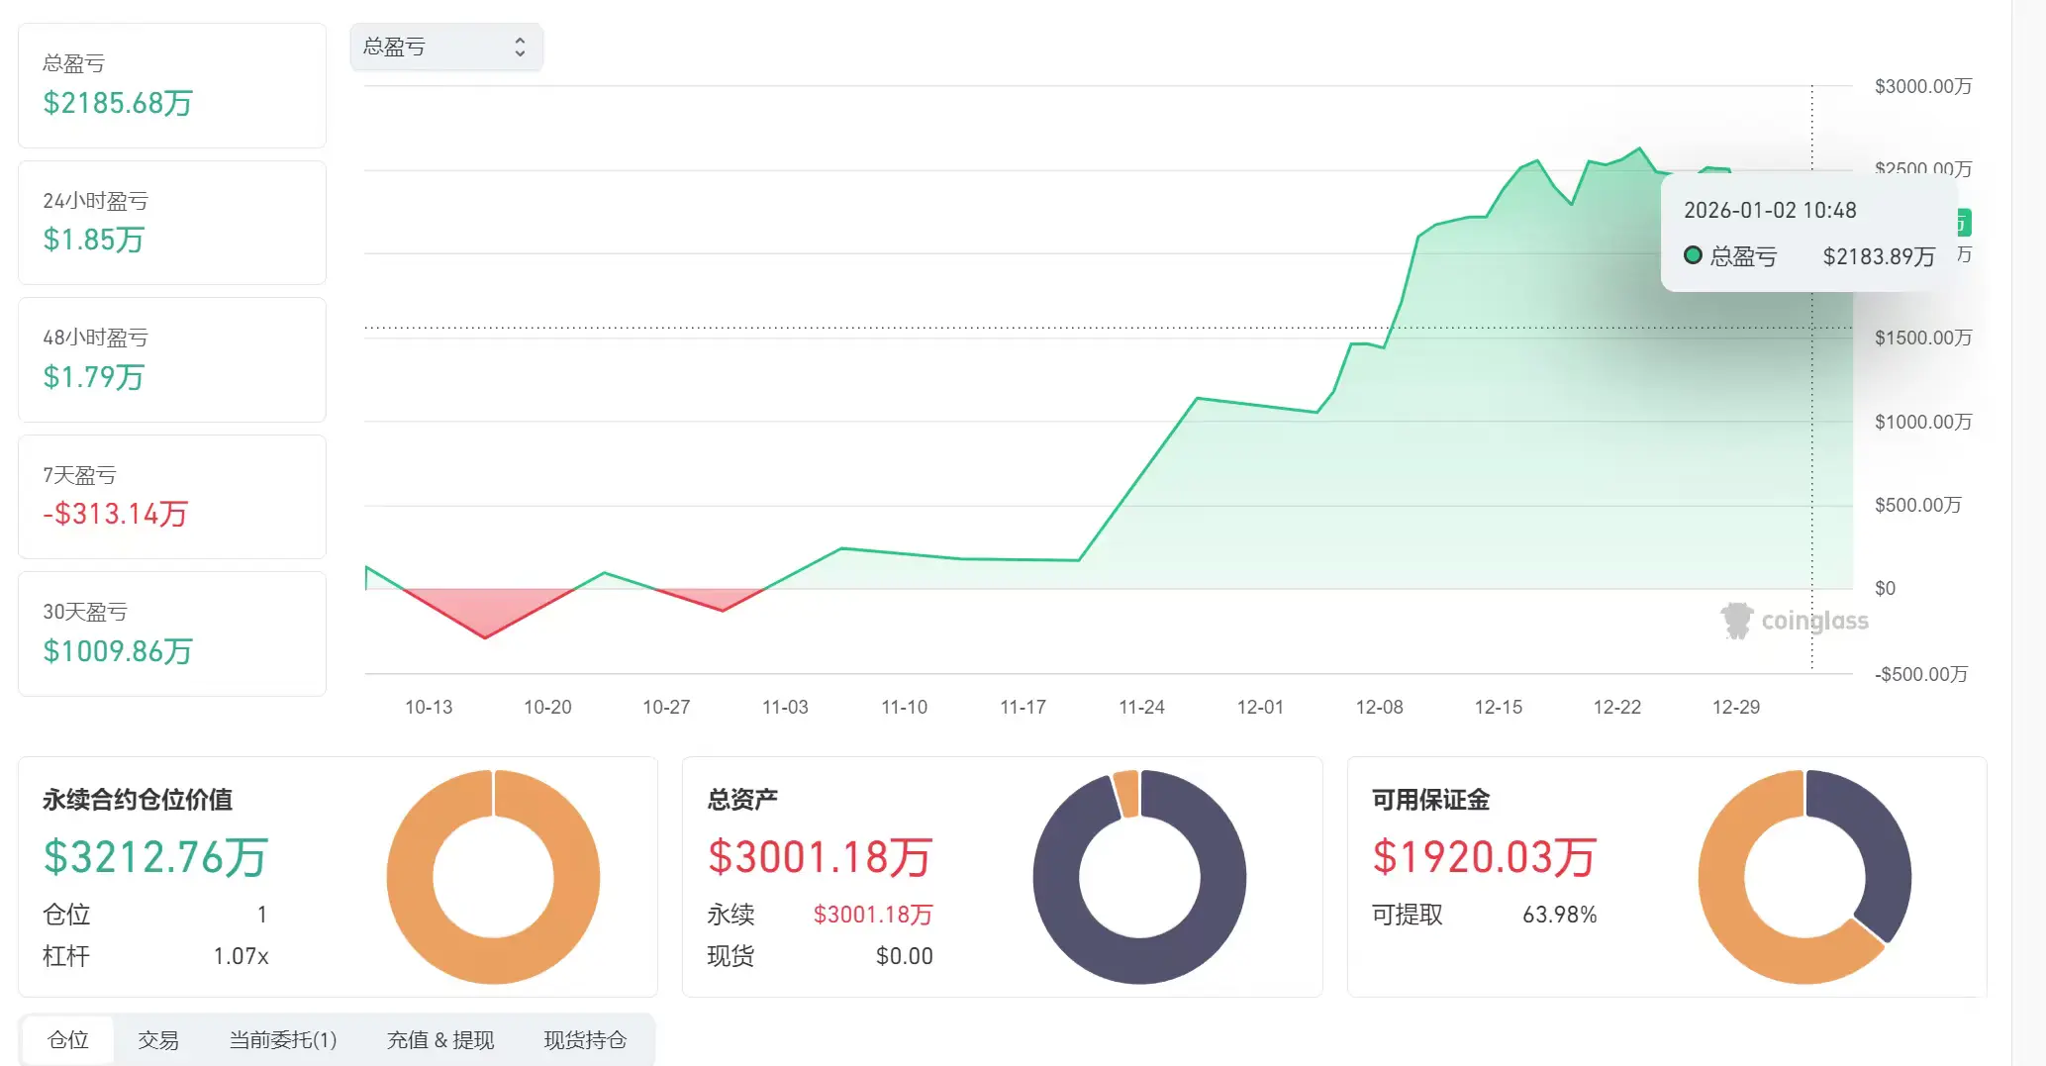Click the 仓位 count value 1

[262, 915]
